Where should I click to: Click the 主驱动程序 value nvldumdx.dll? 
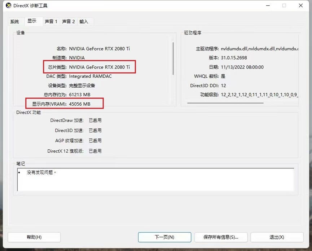(x=259, y=49)
